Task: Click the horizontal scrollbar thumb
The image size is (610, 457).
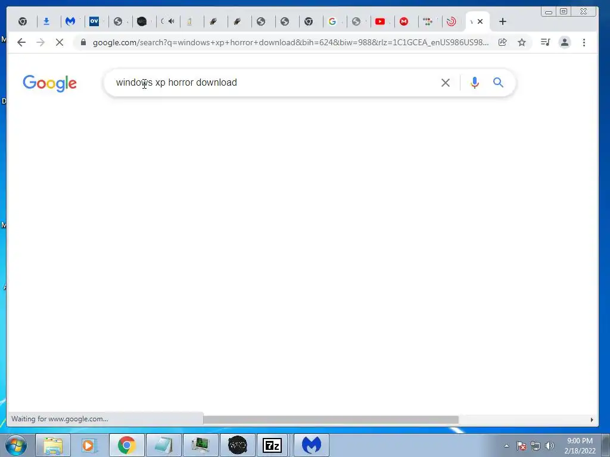Action: (x=331, y=420)
